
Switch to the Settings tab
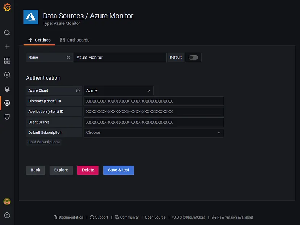point(39,40)
